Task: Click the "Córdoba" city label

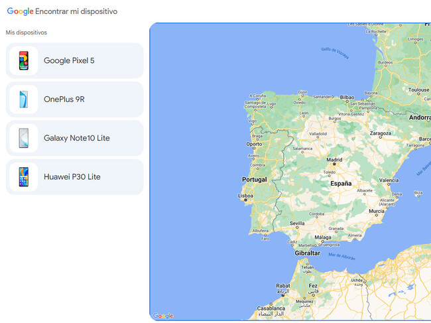Action: tap(317, 214)
